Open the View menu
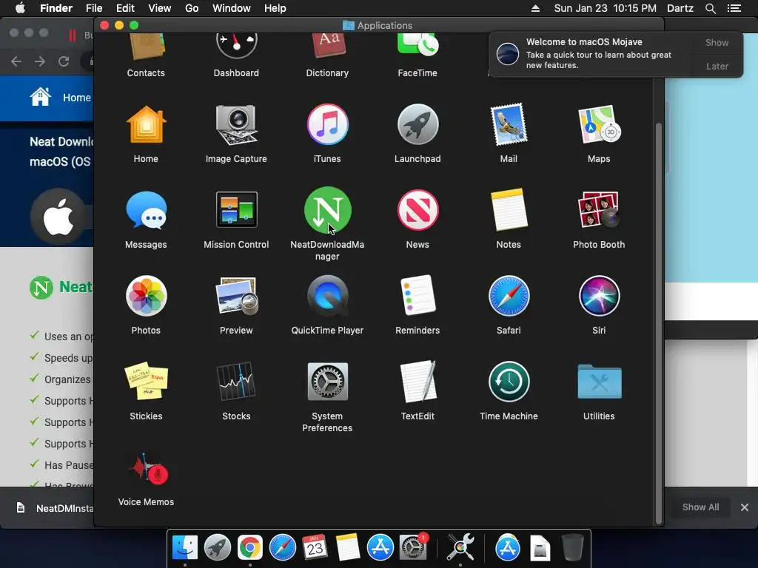This screenshot has width=758, height=568. pyautogui.click(x=160, y=8)
